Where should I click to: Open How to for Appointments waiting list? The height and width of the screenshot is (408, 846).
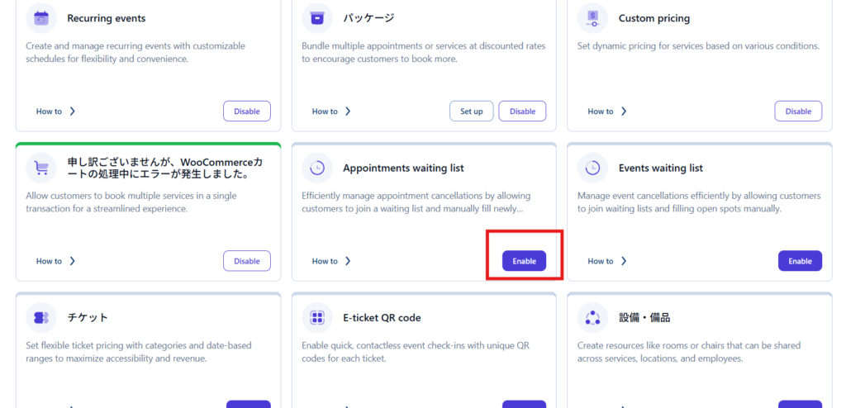[x=331, y=261]
